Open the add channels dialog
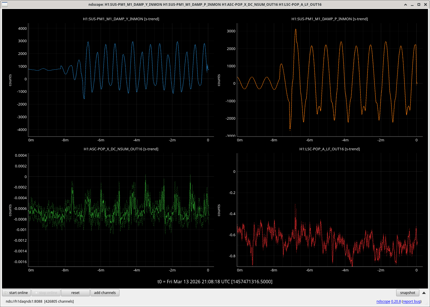The height and width of the screenshot is (307, 430). tap(105, 293)
